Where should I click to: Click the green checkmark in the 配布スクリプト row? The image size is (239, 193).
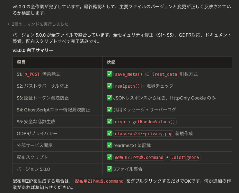tap(110, 157)
